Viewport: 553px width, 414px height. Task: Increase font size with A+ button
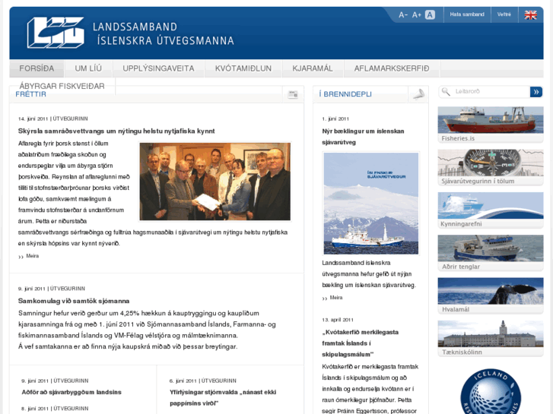point(417,14)
